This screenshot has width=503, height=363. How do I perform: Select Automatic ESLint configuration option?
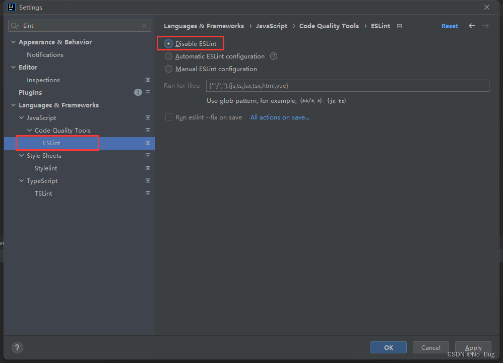point(169,56)
